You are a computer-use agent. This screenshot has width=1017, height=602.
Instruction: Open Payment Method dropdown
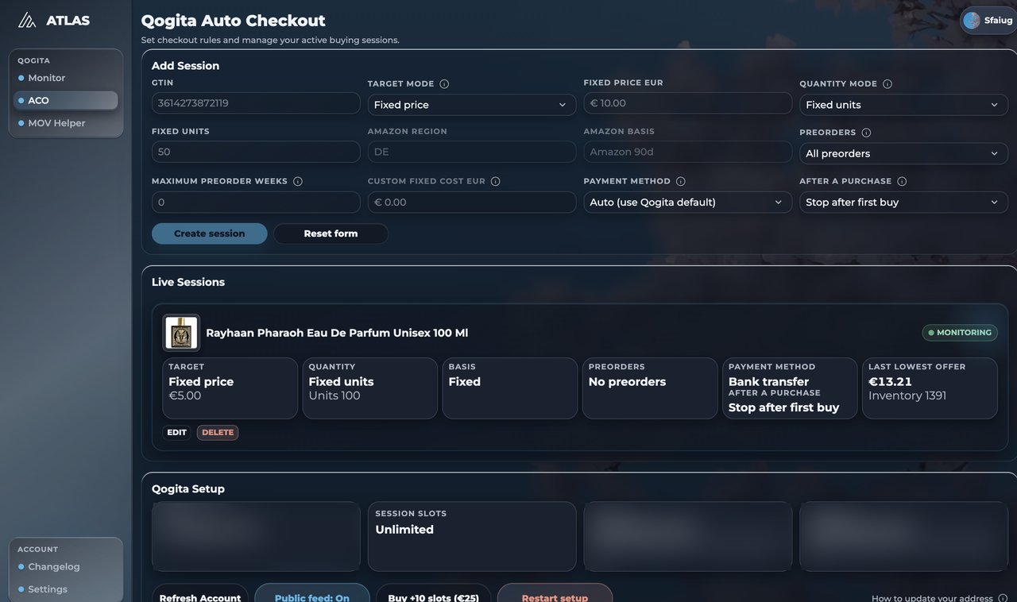coord(687,203)
